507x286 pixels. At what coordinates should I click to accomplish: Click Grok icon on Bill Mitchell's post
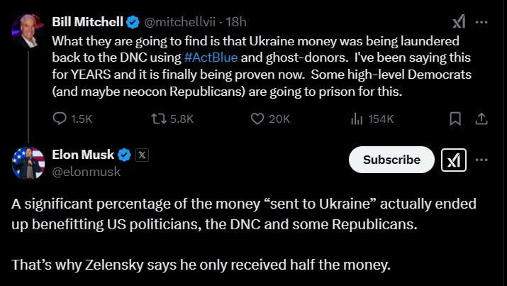click(x=459, y=22)
